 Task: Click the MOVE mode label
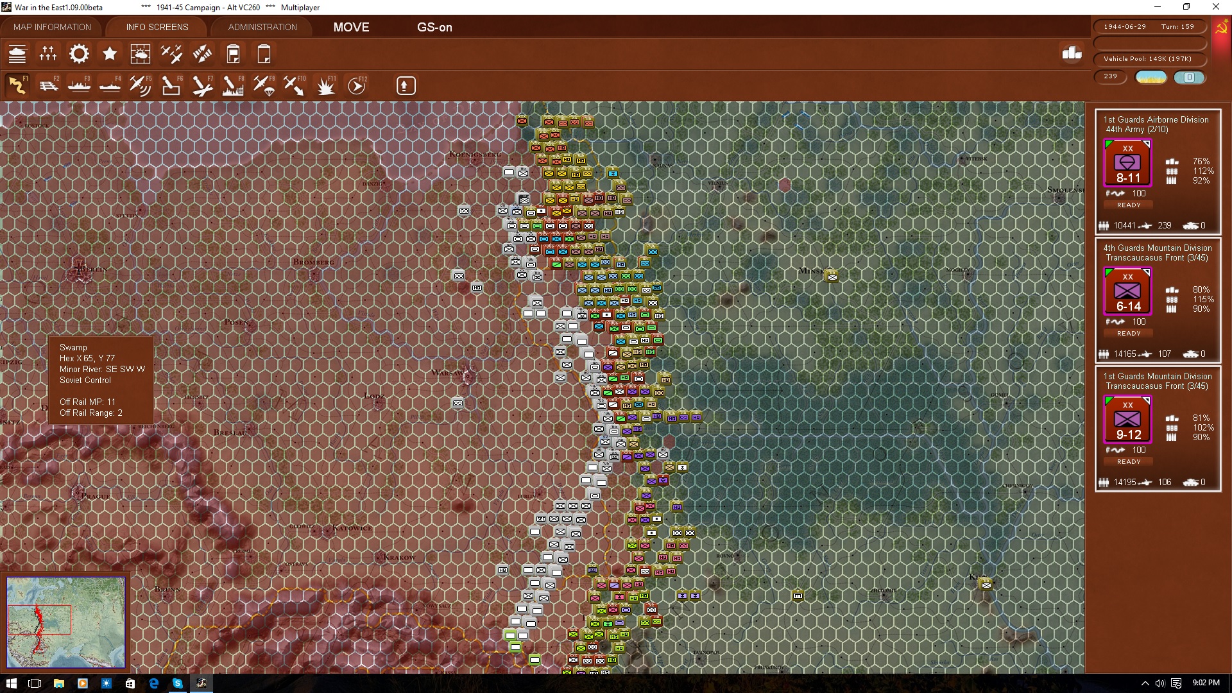351,27
